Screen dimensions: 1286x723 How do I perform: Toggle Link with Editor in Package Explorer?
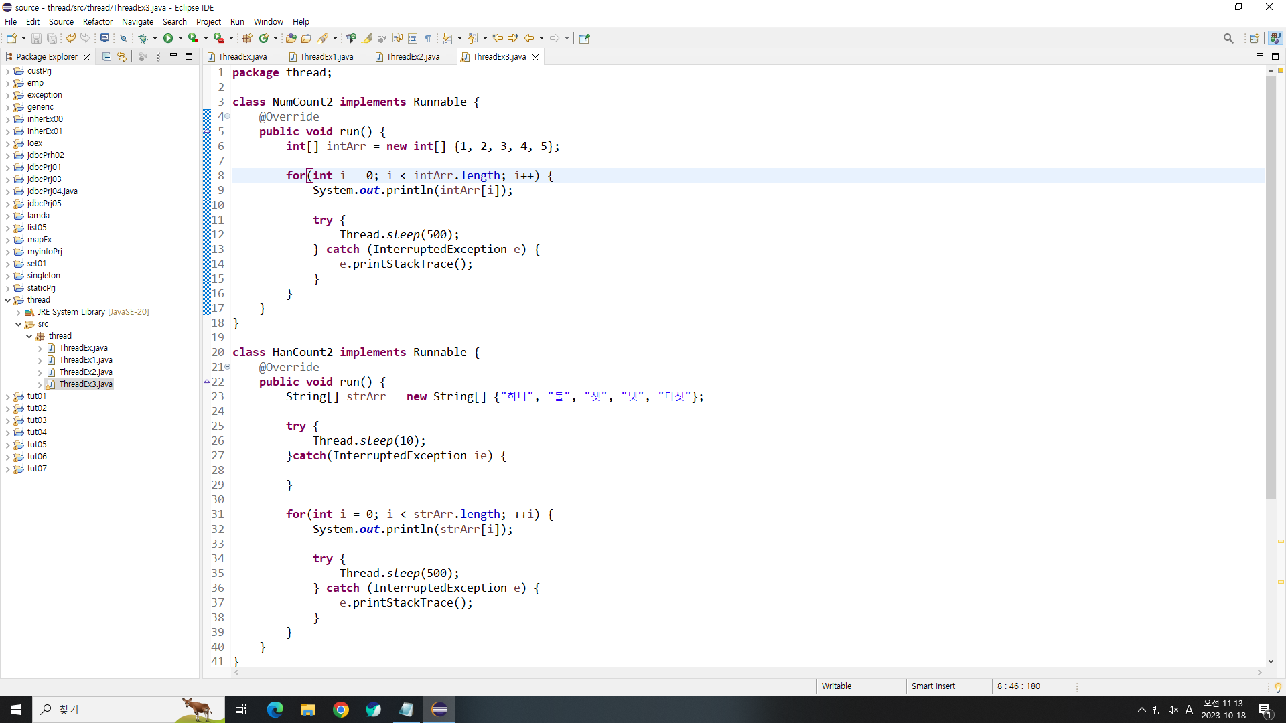[122, 57]
